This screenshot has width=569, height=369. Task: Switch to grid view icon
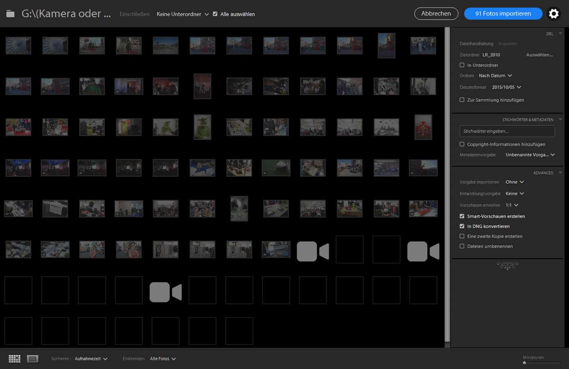point(14,359)
